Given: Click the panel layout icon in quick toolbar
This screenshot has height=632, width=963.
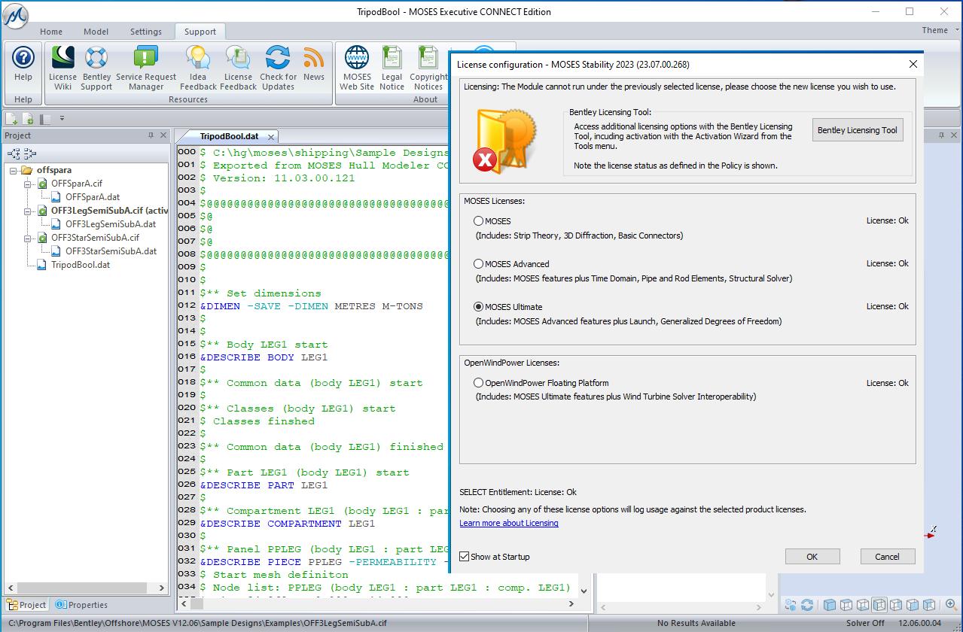Looking at the screenshot, I should pyautogui.click(x=45, y=119).
